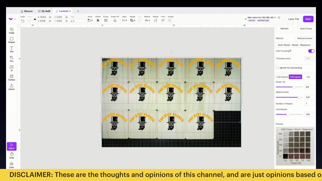Switch to the My Stuff tab
Viewport: 322px width, 181px height.
pyautogui.click(x=44, y=11)
